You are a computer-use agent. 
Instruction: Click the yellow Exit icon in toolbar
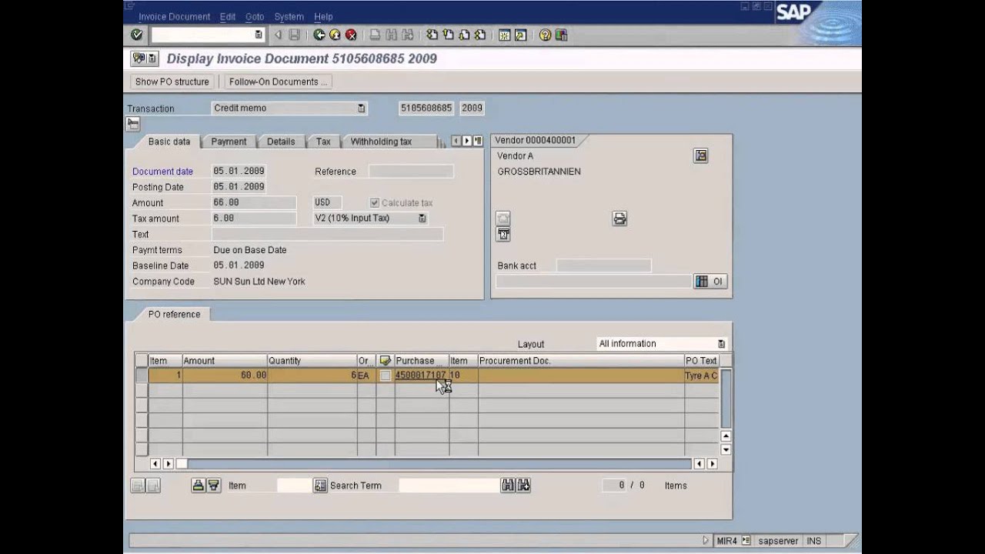click(335, 35)
